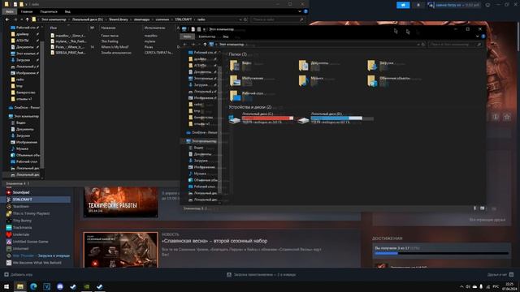The height and width of the screenshot is (292, 520).
Task: Open Друзья и чат in Steam
Action: [x=500, y=274]
